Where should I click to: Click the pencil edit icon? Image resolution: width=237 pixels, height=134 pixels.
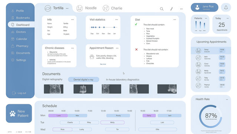171,9
